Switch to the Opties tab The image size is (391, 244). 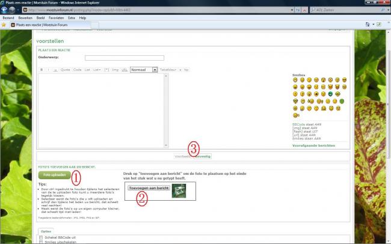[x=46, y=231]
